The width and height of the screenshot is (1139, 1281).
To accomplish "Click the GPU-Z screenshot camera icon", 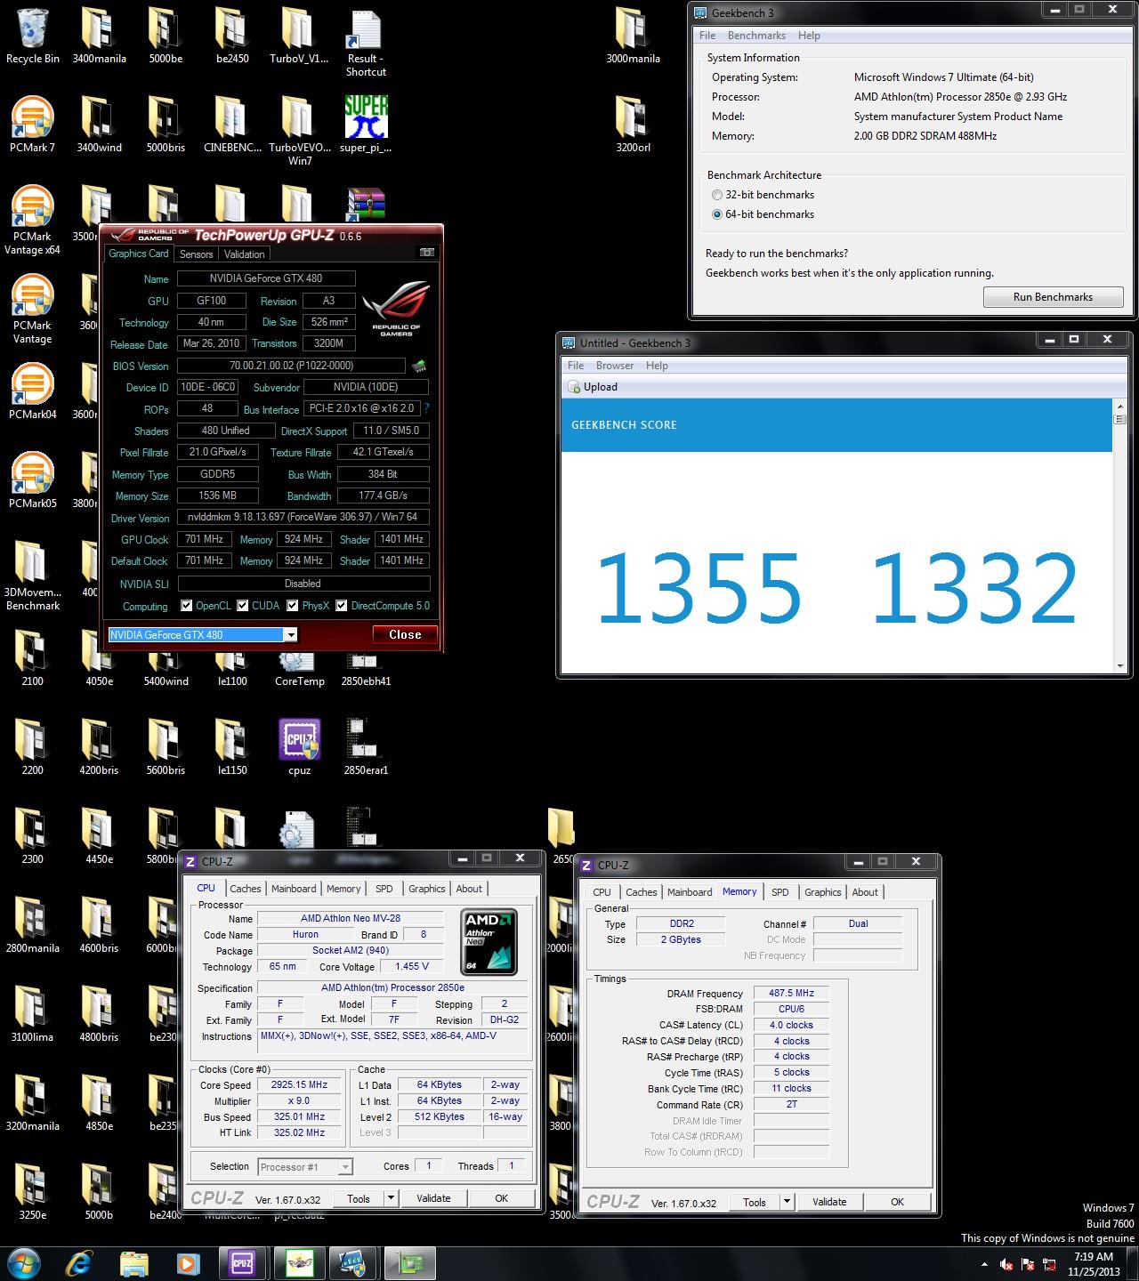I will click(x=427, y=253).
